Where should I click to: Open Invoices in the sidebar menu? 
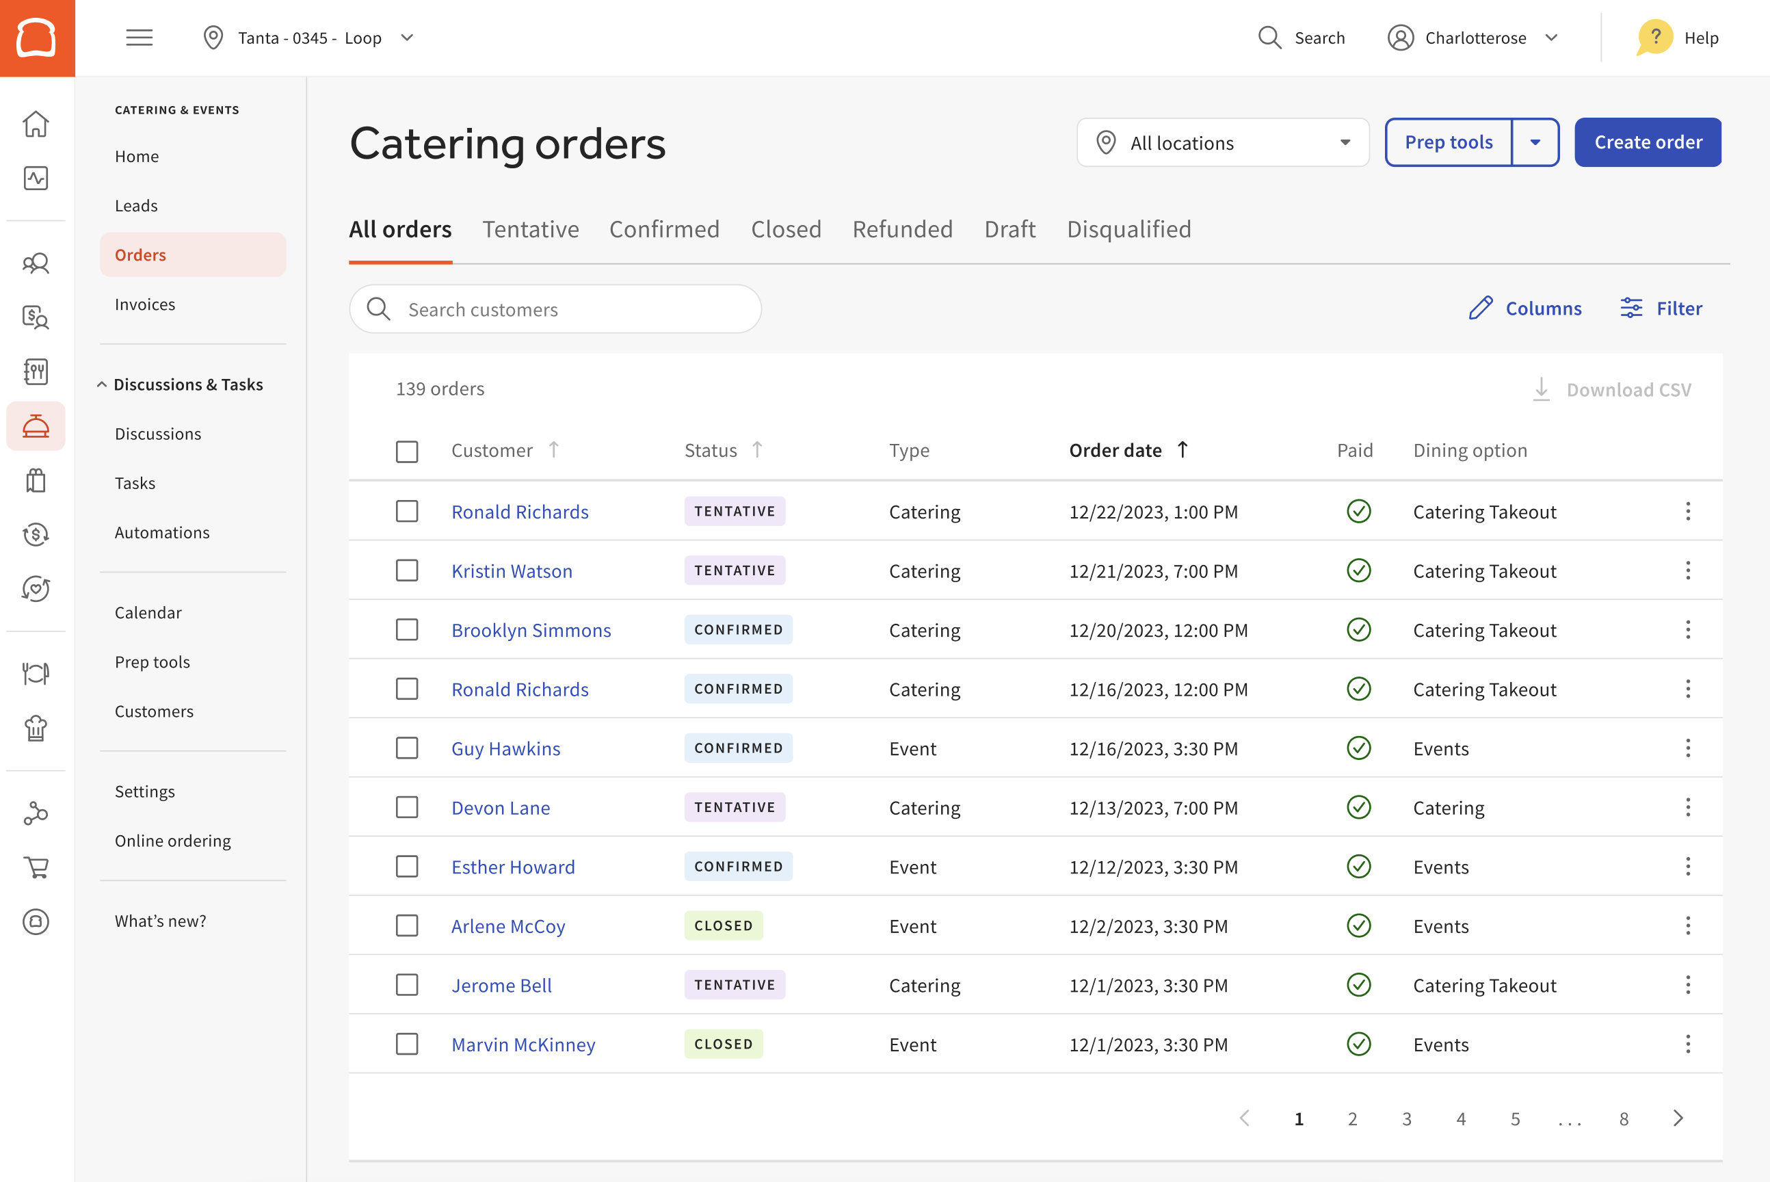(145, 304)
